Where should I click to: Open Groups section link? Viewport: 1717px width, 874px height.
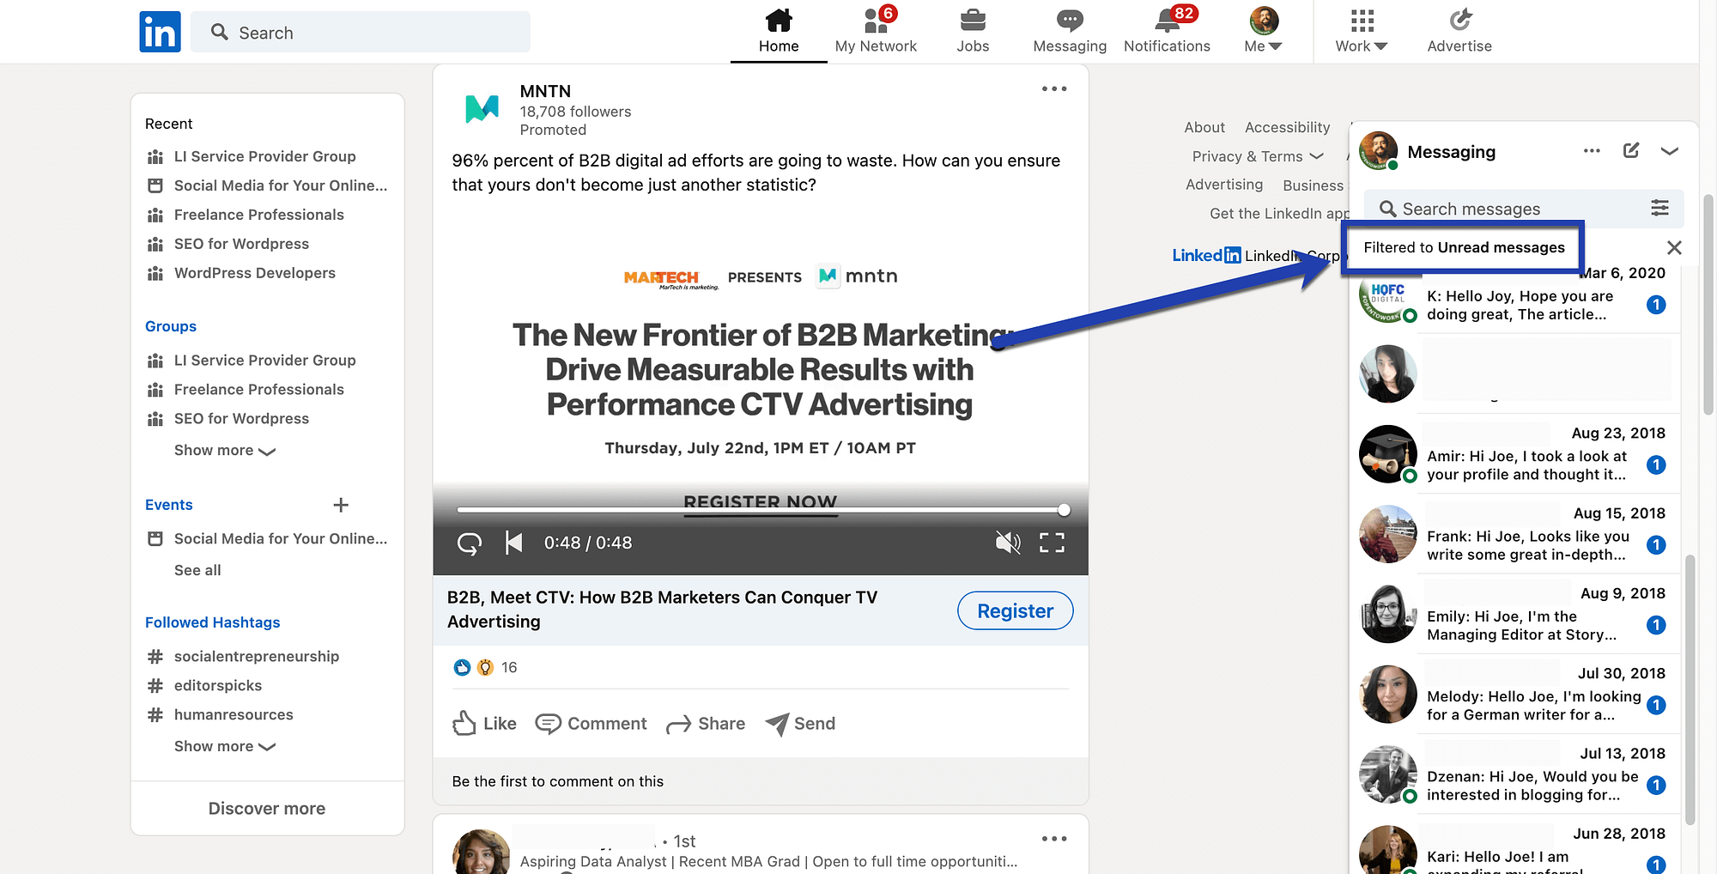pyautogui.click(x=171, y=326)
